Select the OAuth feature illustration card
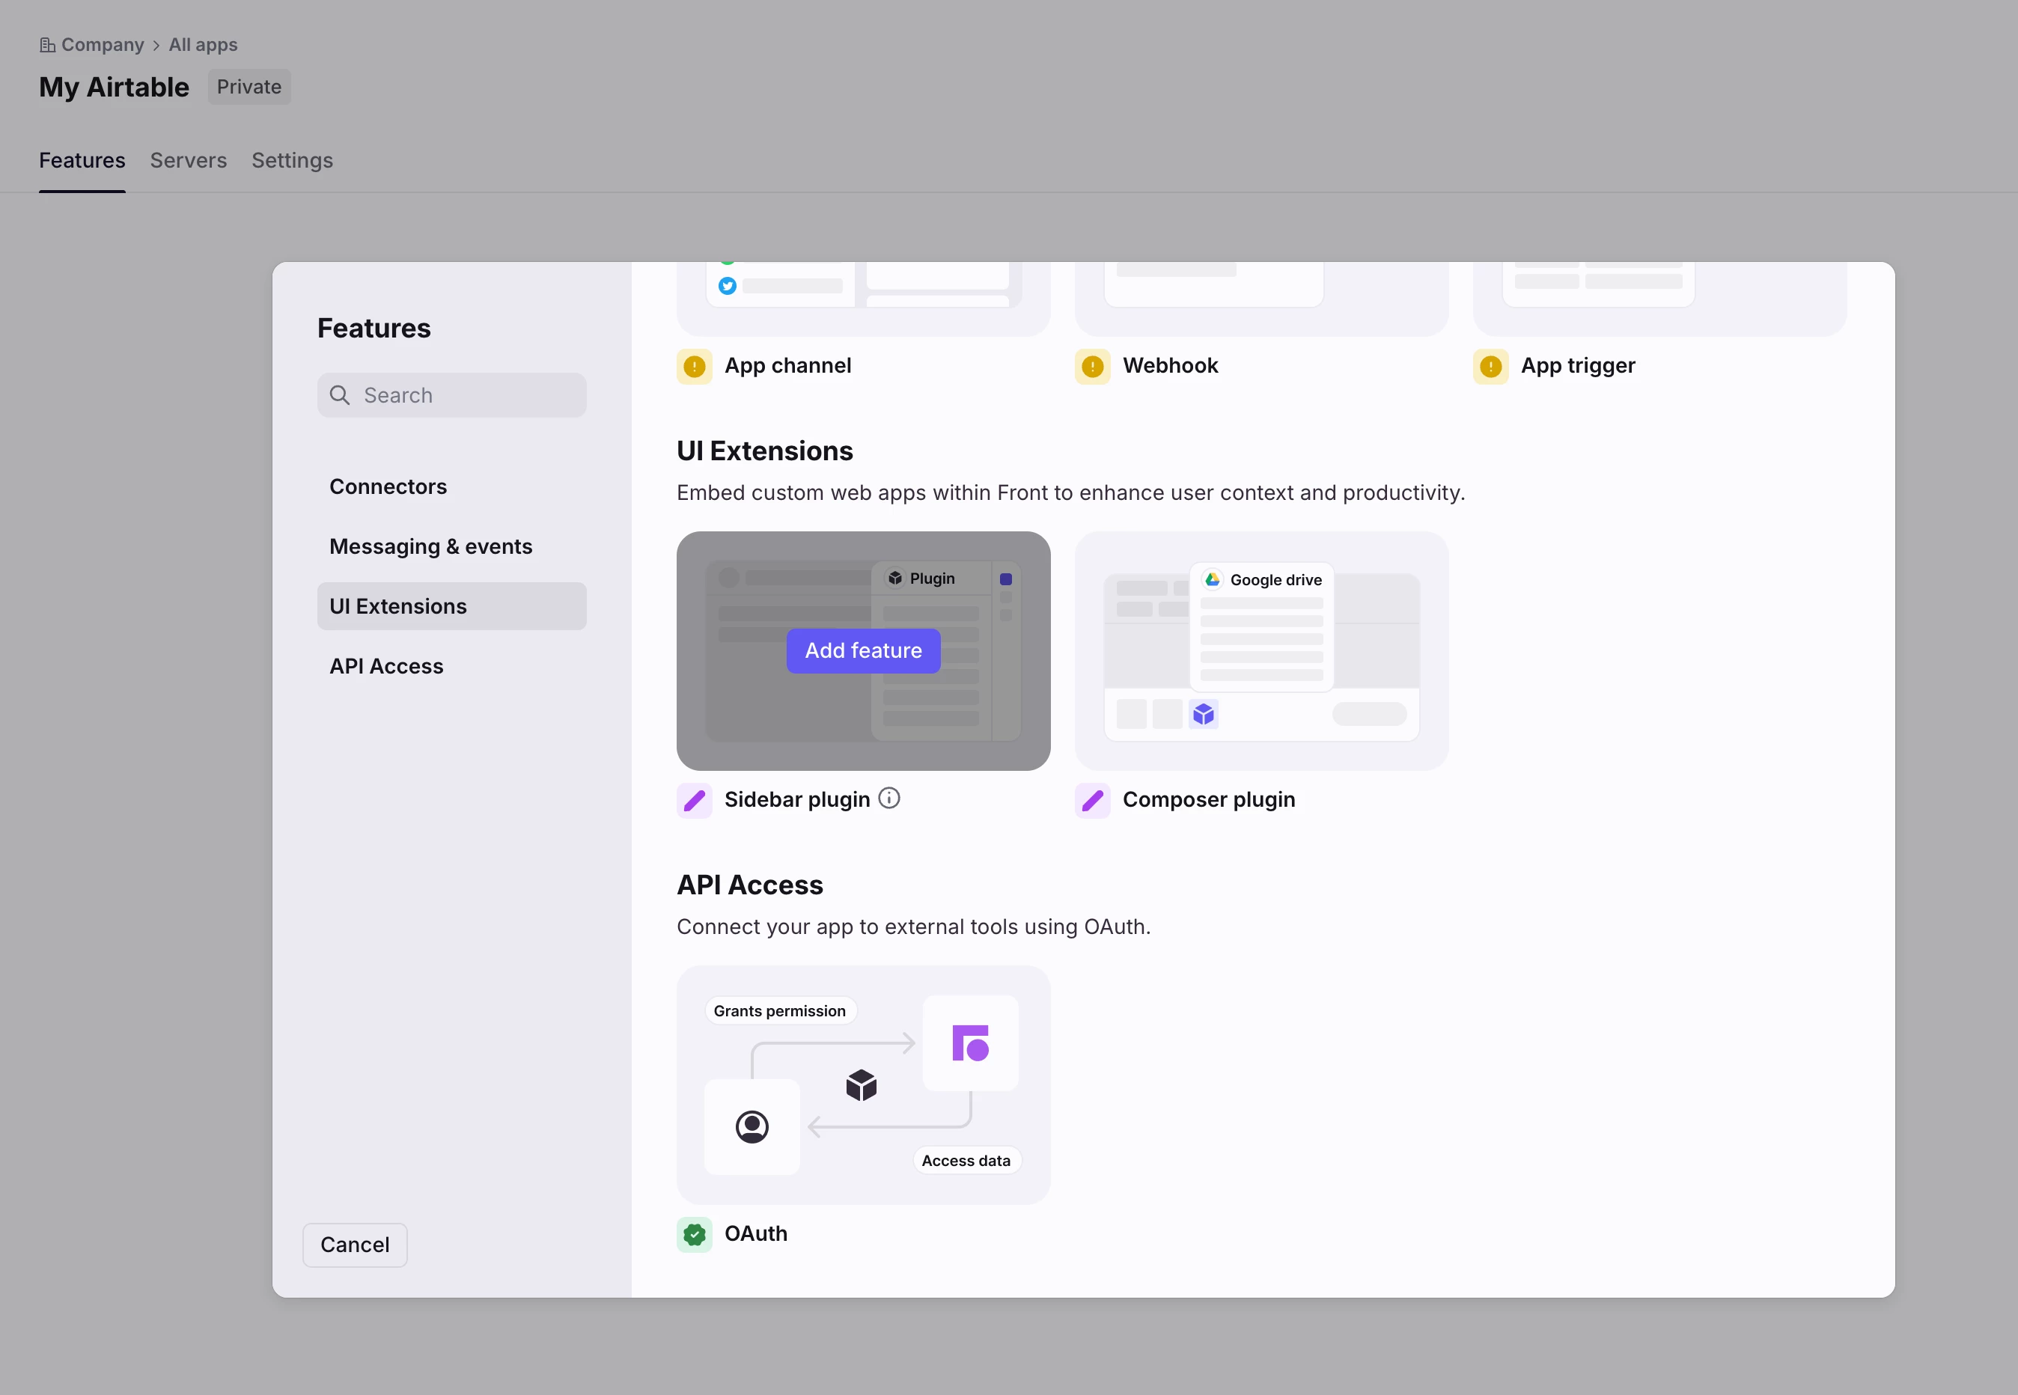Viewport: 2018px width, 1395px height. coord(862,1084)
